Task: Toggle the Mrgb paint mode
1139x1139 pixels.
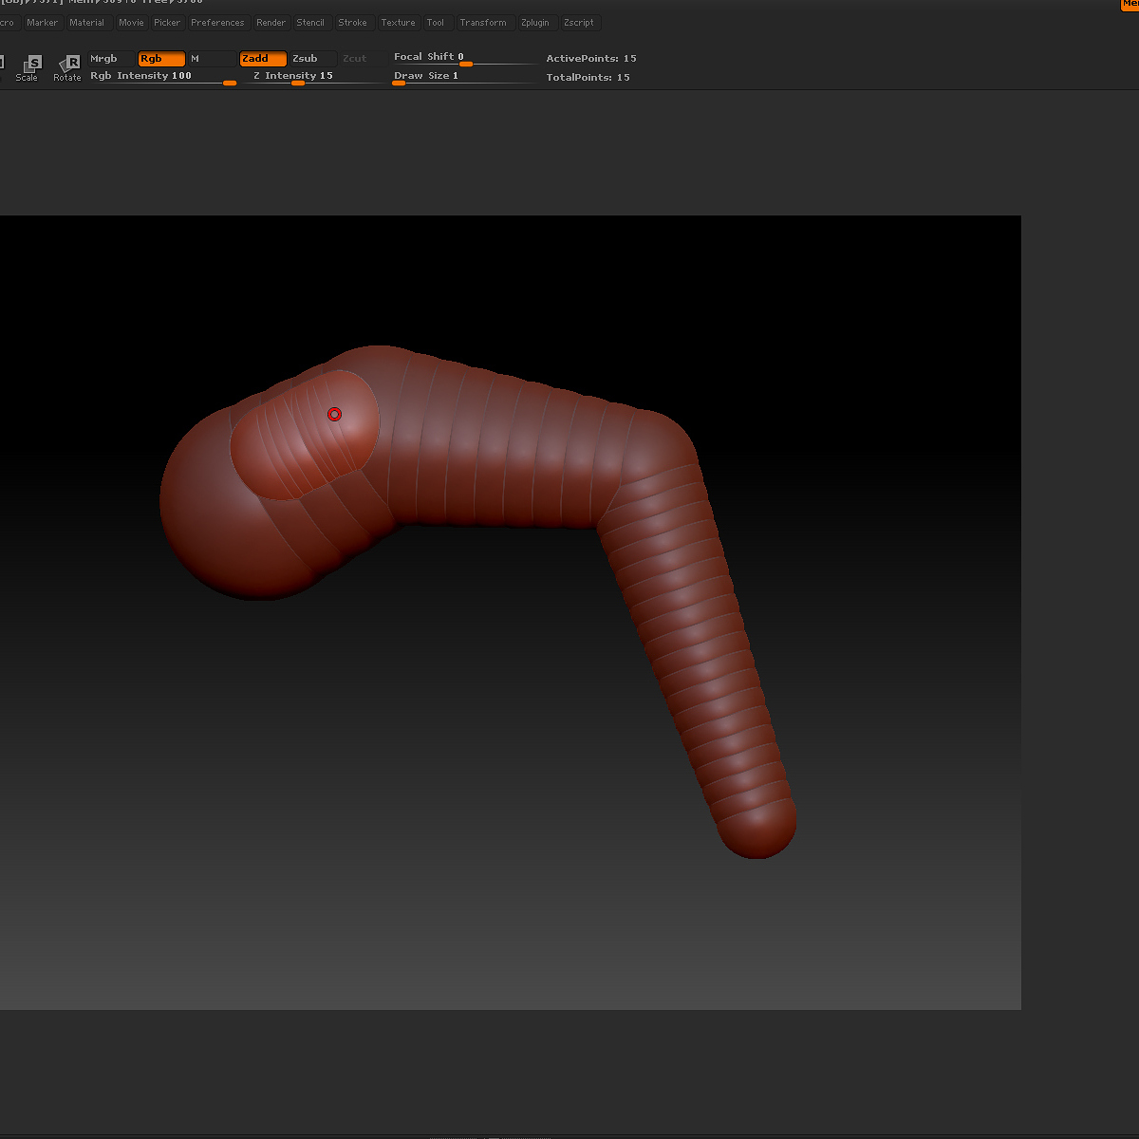Action: point(111,59)
